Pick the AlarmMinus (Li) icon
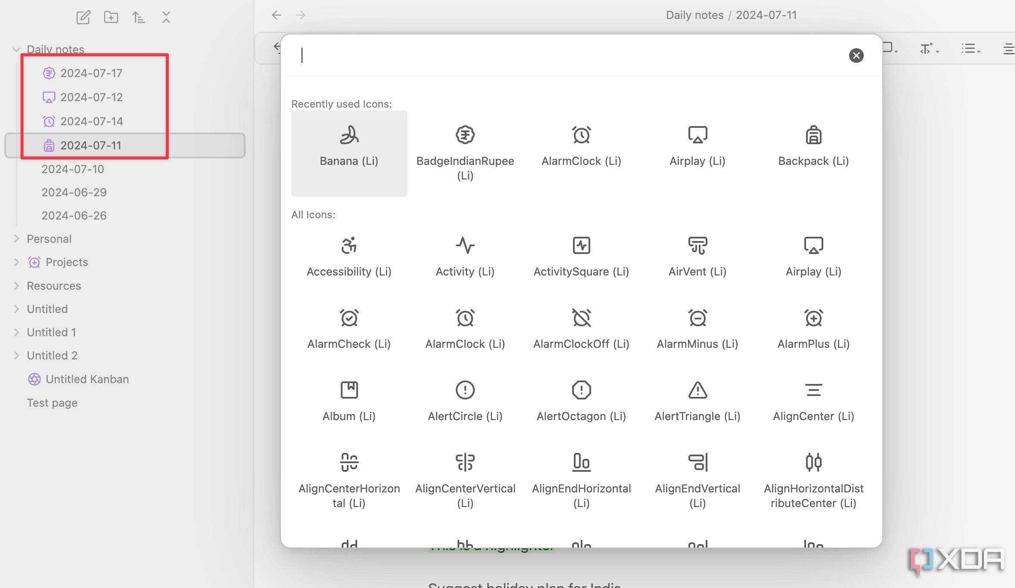 coord(697,330)
